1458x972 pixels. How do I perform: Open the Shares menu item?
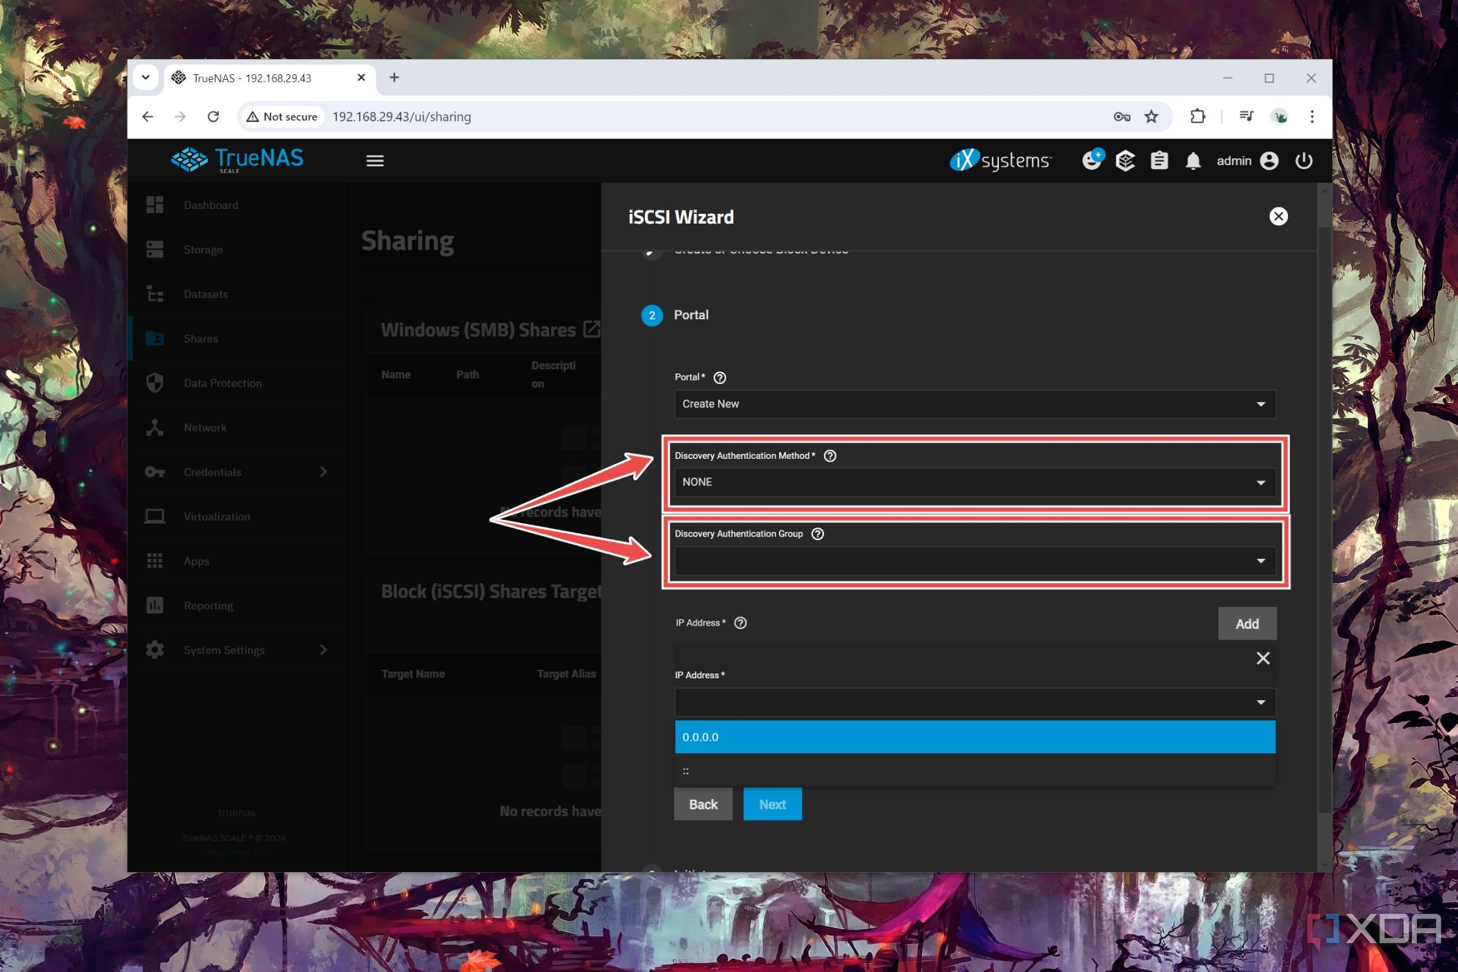200,337
